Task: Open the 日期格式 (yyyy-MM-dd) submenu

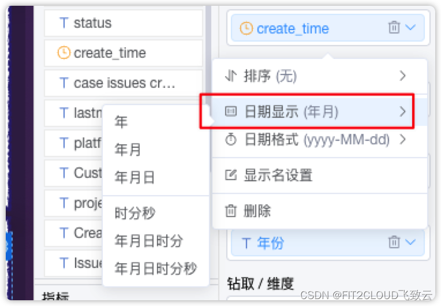Action: click(320, 140)
